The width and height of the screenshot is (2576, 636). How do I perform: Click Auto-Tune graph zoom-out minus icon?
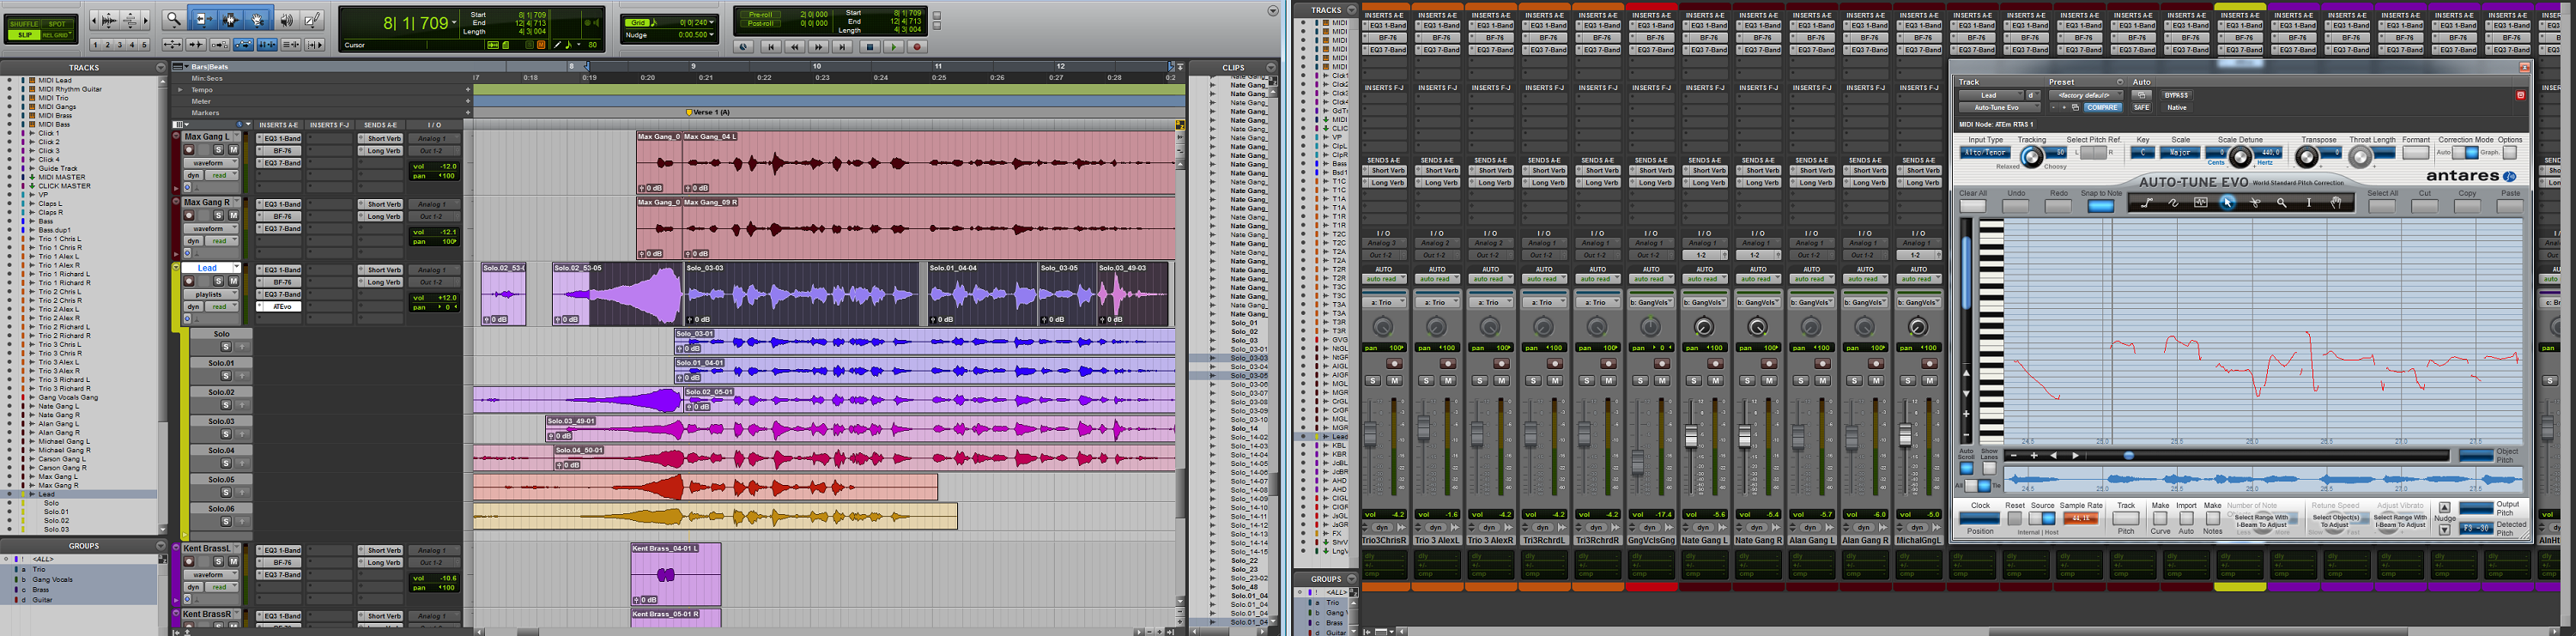point(2014,456)
